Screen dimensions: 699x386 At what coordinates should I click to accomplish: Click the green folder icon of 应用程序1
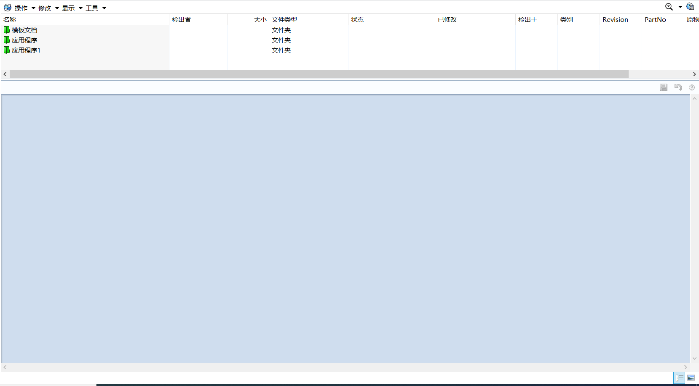(7, 50)
